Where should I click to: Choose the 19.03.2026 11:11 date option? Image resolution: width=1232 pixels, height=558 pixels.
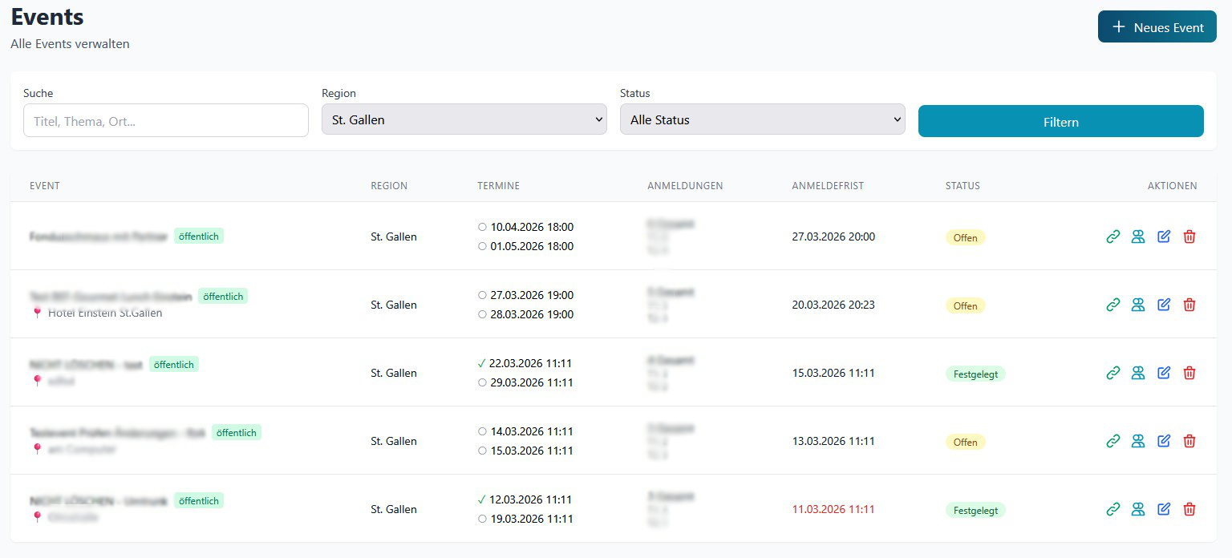point(482,519)
